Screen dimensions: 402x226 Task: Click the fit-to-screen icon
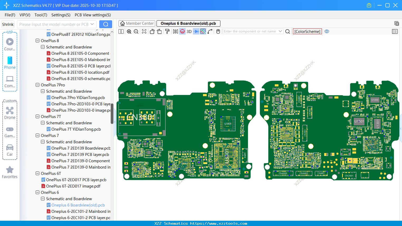144,32
